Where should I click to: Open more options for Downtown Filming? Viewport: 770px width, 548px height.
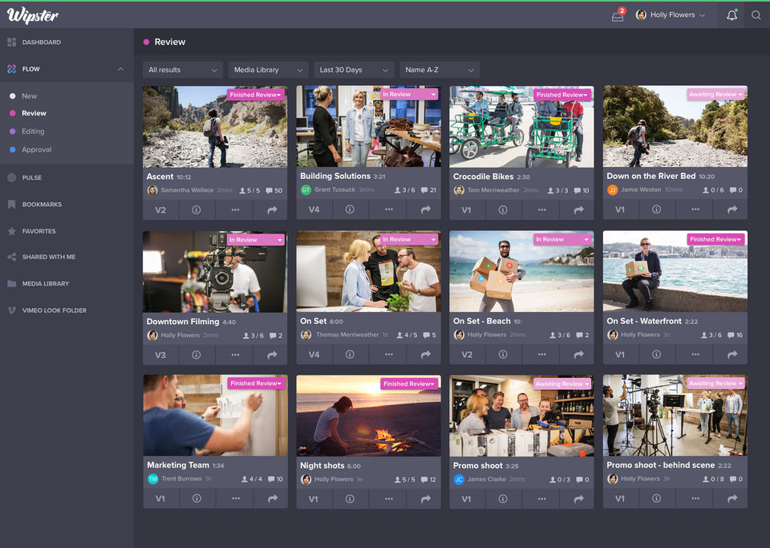(235, 355)
